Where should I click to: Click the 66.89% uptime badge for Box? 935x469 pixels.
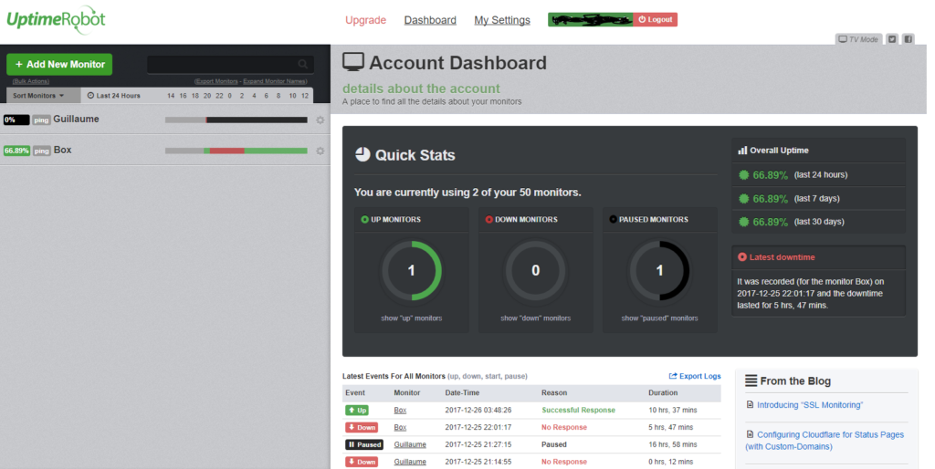coord(16,151)
